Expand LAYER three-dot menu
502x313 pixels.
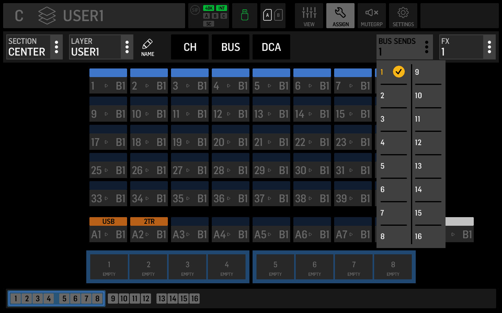(x=127, y=47)
